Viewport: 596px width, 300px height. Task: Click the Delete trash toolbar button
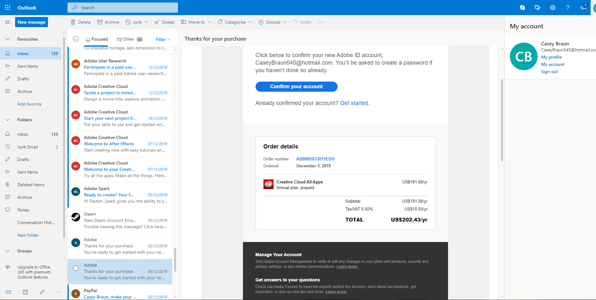(81, 22)
